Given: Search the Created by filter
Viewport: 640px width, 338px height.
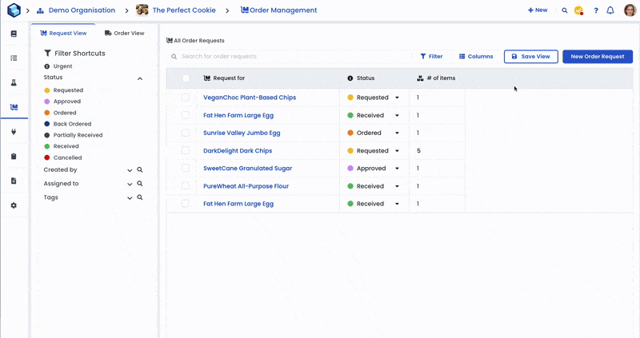Looking at the screenshot, I should pyautogui.click(x=140, y=170).
